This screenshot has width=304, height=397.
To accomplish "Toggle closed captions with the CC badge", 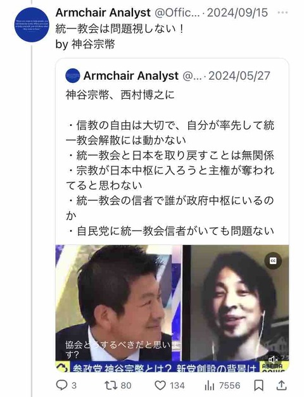I will coord(273,260).
